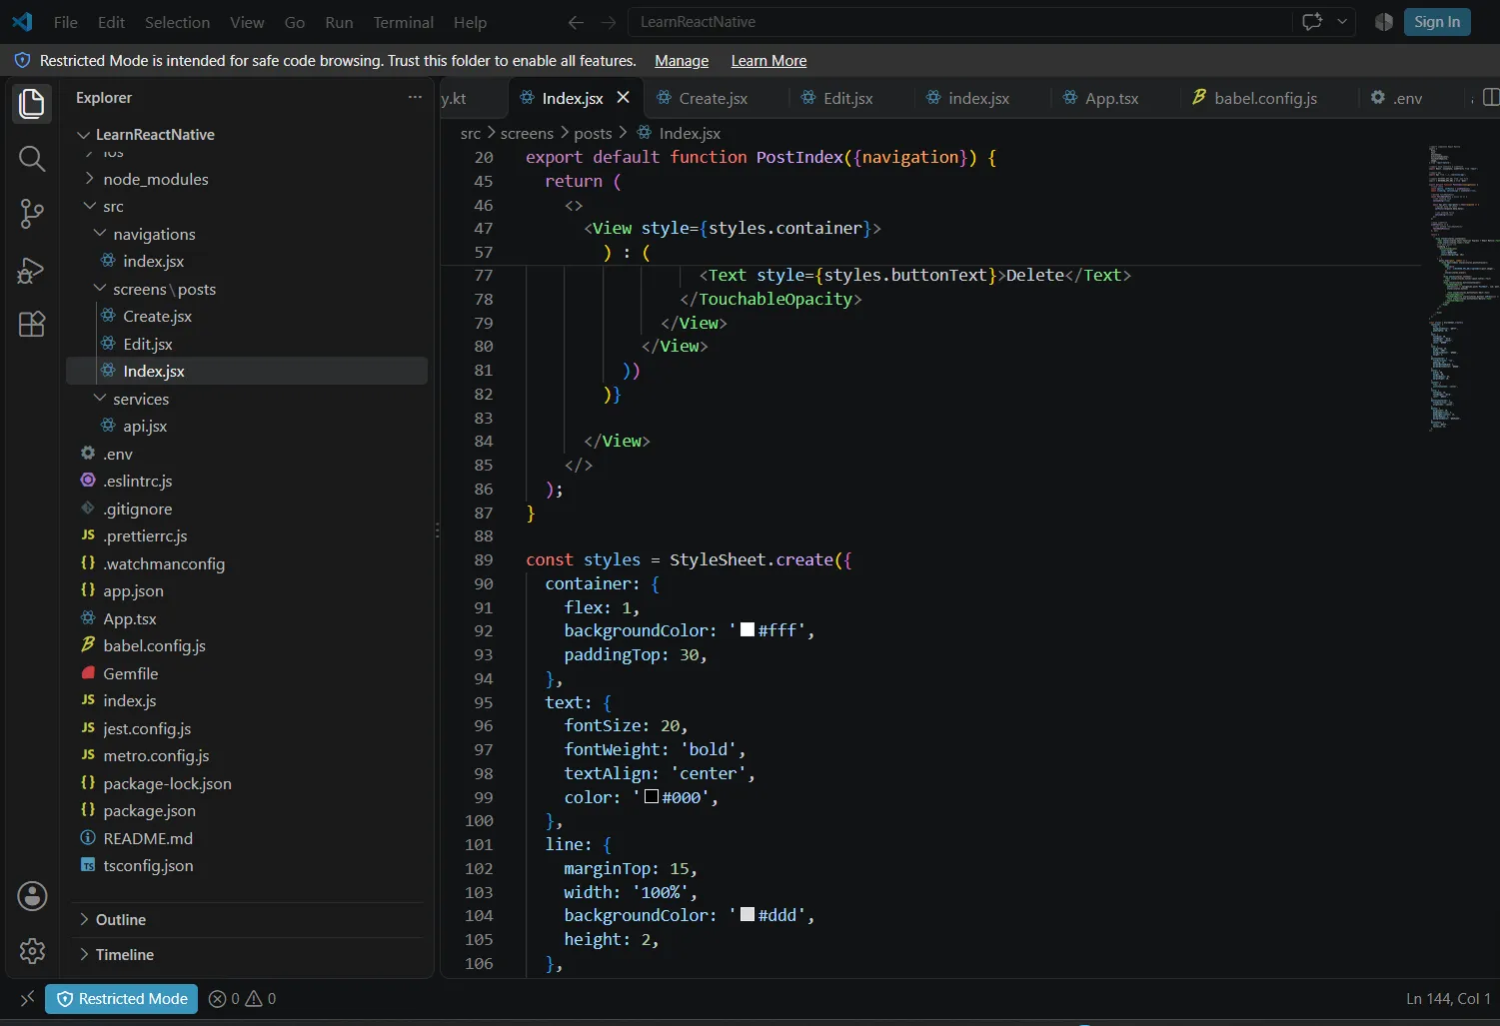Open the Source Control view icon
1500x1026 pixels.
[32, 213]
